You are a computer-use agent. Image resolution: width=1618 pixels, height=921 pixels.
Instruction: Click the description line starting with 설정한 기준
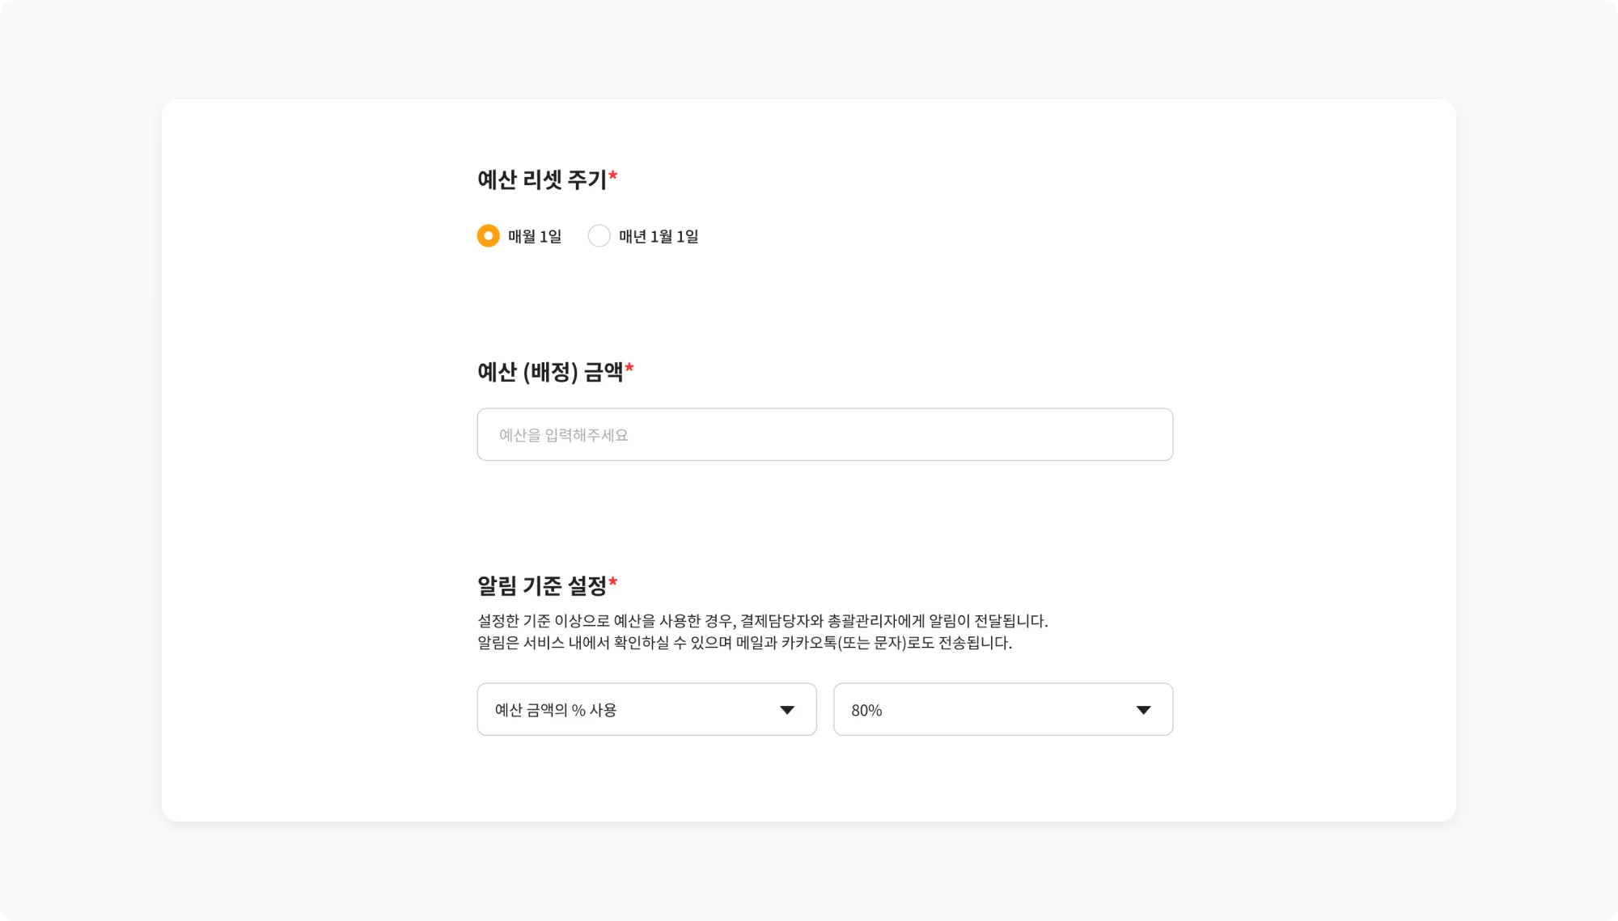coord(762,621)
